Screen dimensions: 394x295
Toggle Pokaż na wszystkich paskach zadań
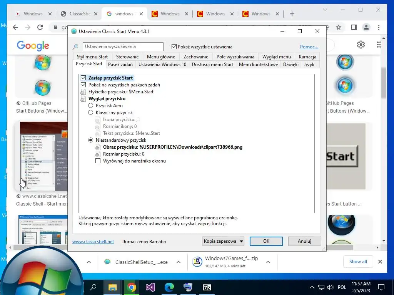coord(83,85)
